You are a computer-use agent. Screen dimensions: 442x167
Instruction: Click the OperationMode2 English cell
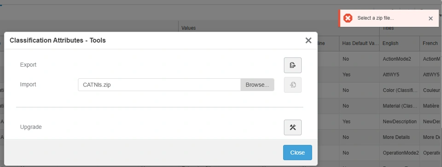click(400, 153)
